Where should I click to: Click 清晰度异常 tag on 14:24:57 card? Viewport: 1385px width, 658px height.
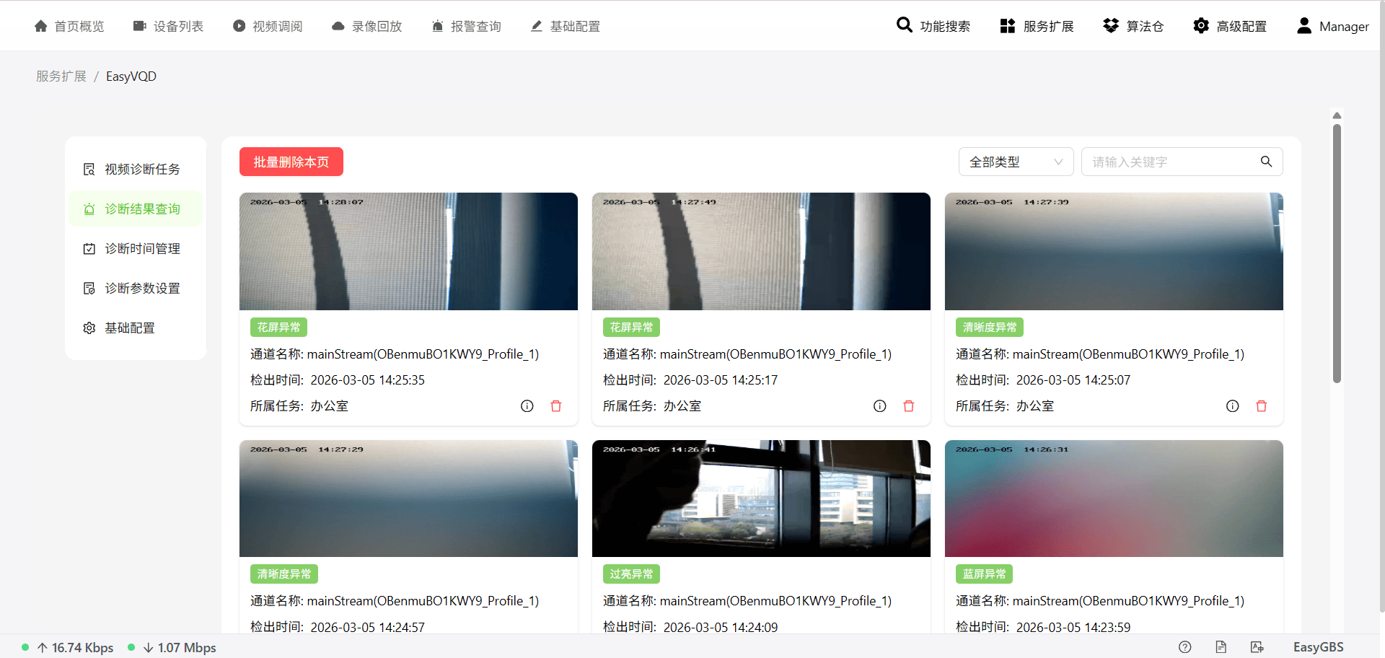click(x=284, y=574)
